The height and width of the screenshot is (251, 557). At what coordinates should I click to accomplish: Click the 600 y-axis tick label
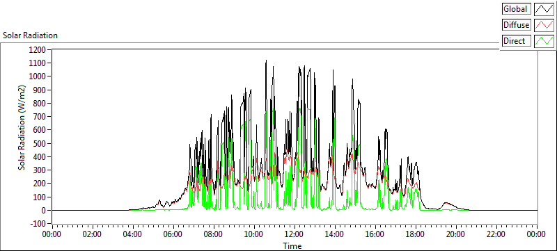click(x=40, y=130)
